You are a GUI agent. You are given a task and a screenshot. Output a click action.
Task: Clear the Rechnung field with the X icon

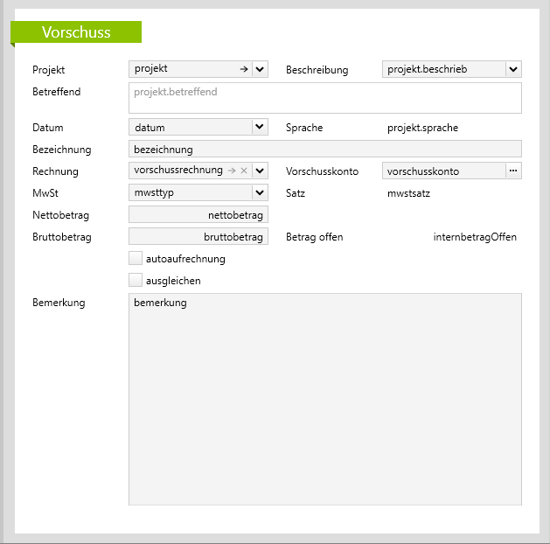244,171
